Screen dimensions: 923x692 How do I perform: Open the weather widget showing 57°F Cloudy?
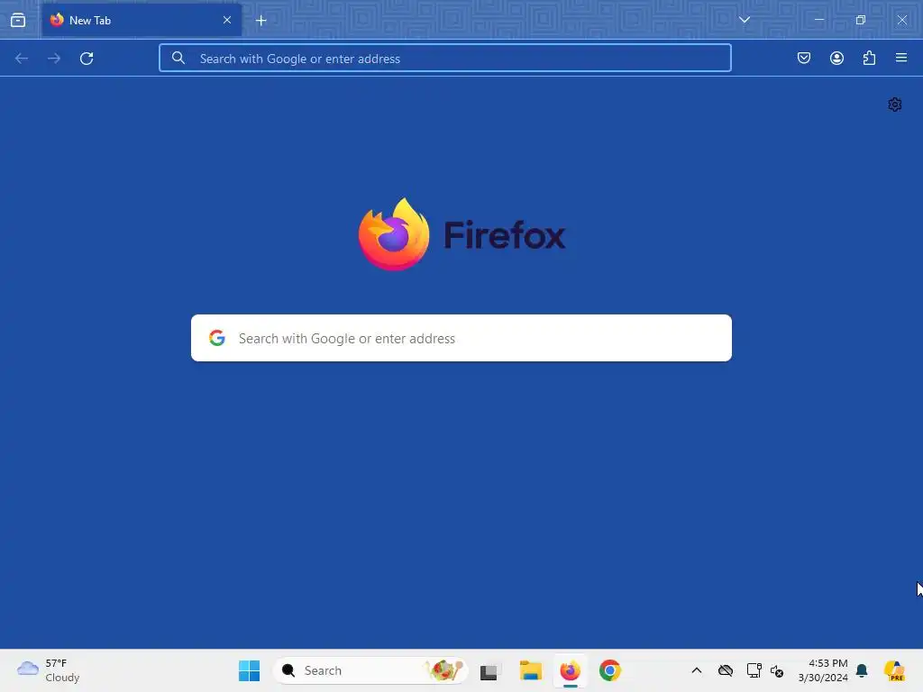point(49,670)
